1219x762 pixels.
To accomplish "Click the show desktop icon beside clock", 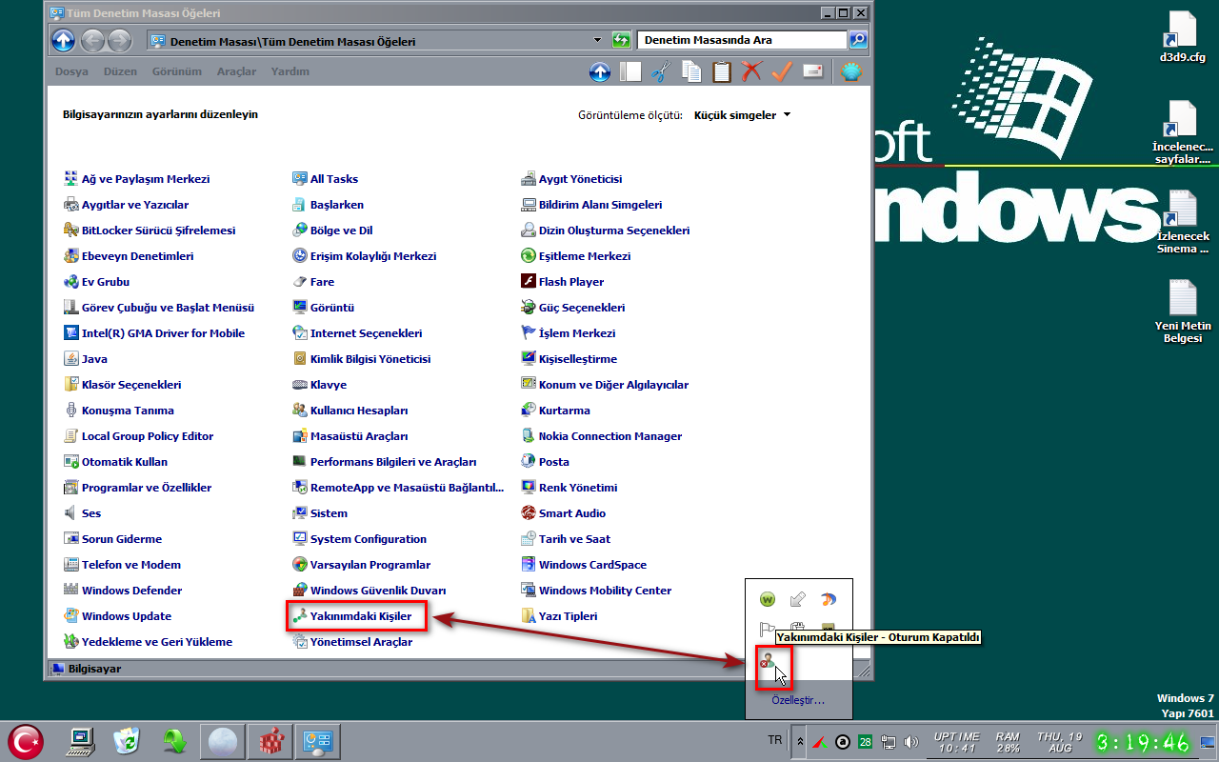I will pyautogui.click(x=1208, y=742).
